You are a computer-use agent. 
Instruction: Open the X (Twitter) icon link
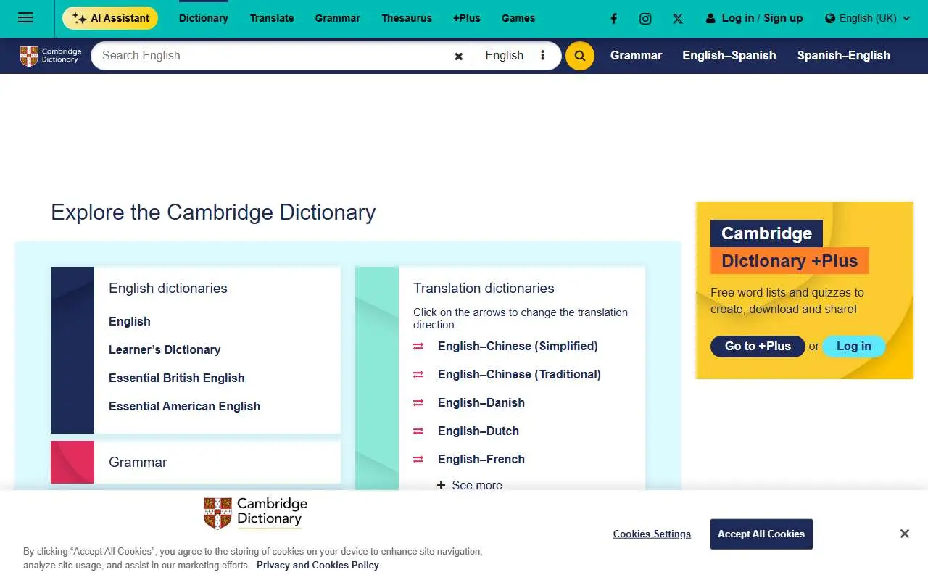(677, 19)
